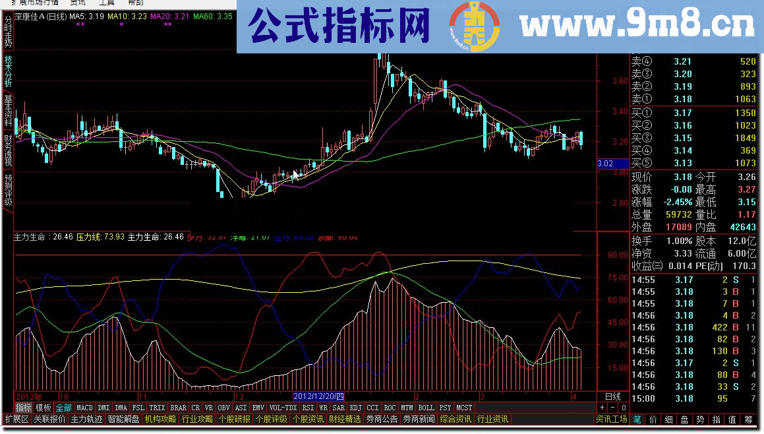Switch to the KDJ indicator tab
Viewport: 764px width, 434px height.
point(355,408)
